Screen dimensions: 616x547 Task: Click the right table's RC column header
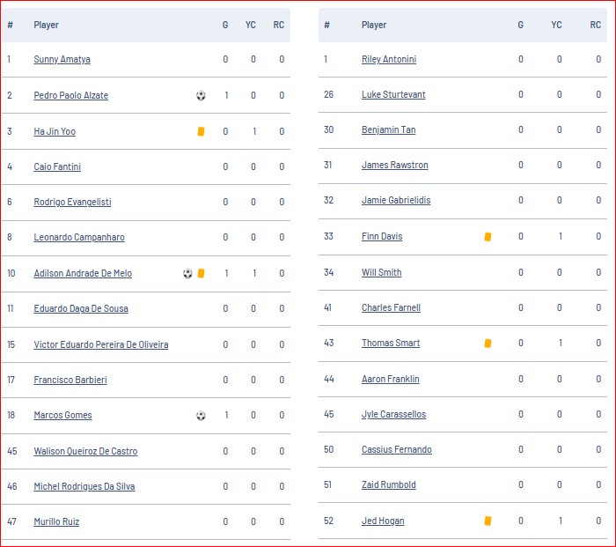595,25
